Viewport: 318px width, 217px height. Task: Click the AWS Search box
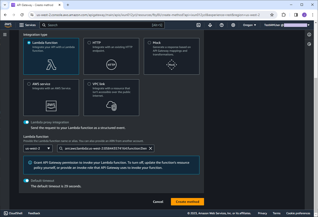pyautogui.click(x=102, y=25)
